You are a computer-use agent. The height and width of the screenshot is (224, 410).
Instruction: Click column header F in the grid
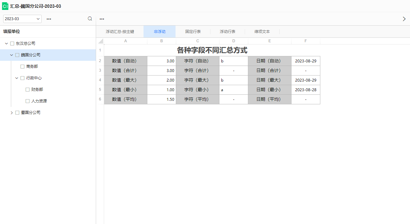tap(306, 41)
